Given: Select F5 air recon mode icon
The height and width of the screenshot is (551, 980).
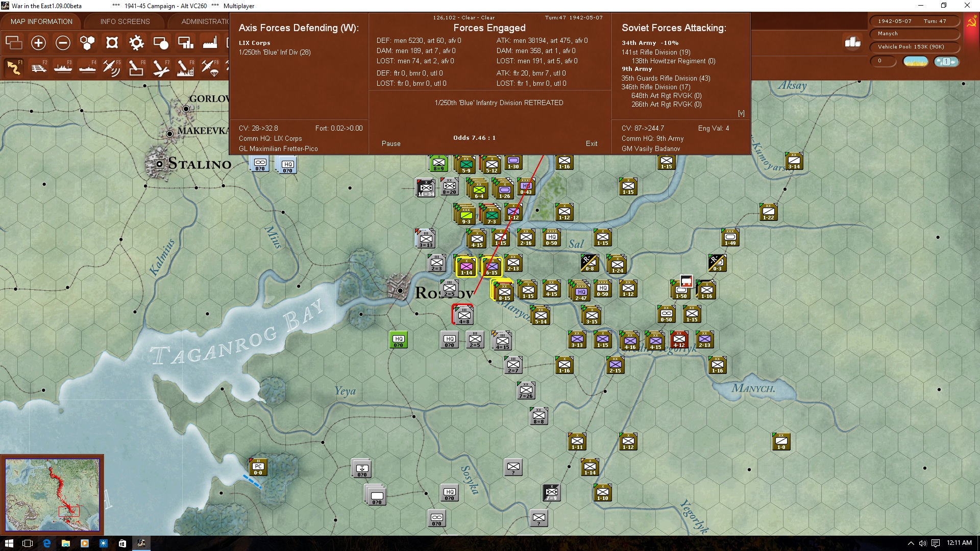Looking at the screenshot, I should coord(112,67).
